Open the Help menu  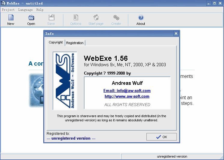[x=40, y=10]
